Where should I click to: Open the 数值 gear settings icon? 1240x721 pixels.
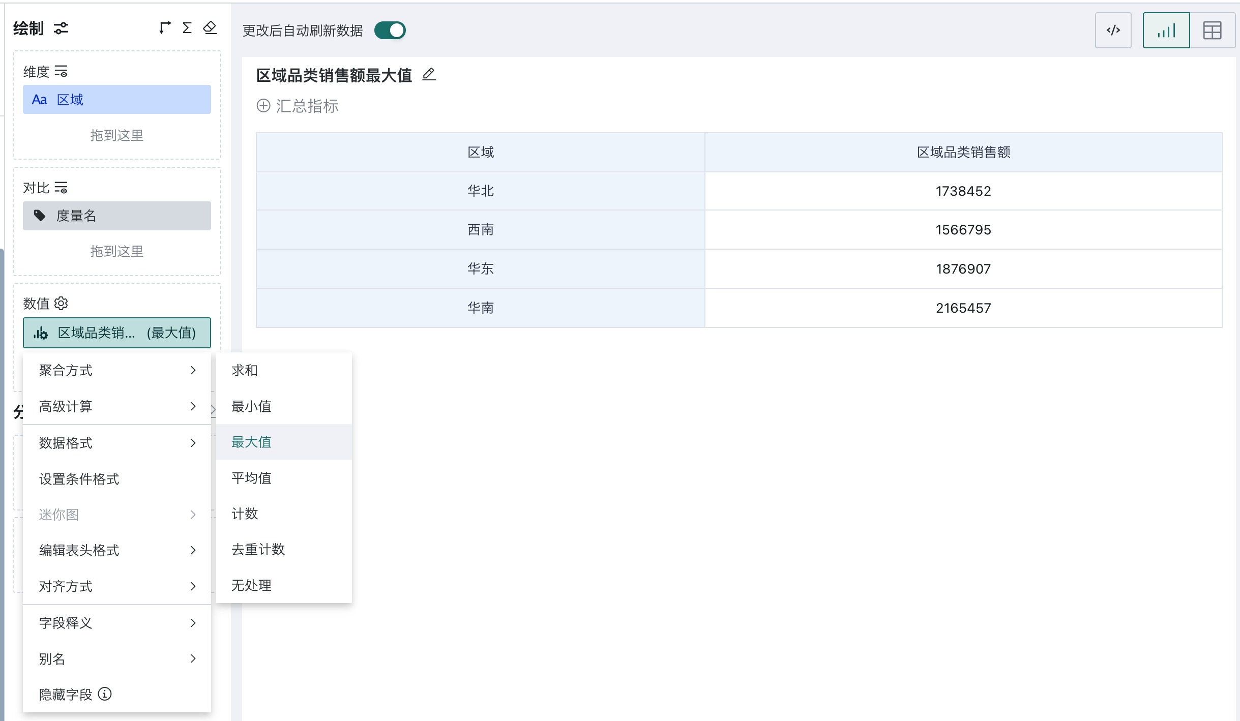click(x=61, y=304)
